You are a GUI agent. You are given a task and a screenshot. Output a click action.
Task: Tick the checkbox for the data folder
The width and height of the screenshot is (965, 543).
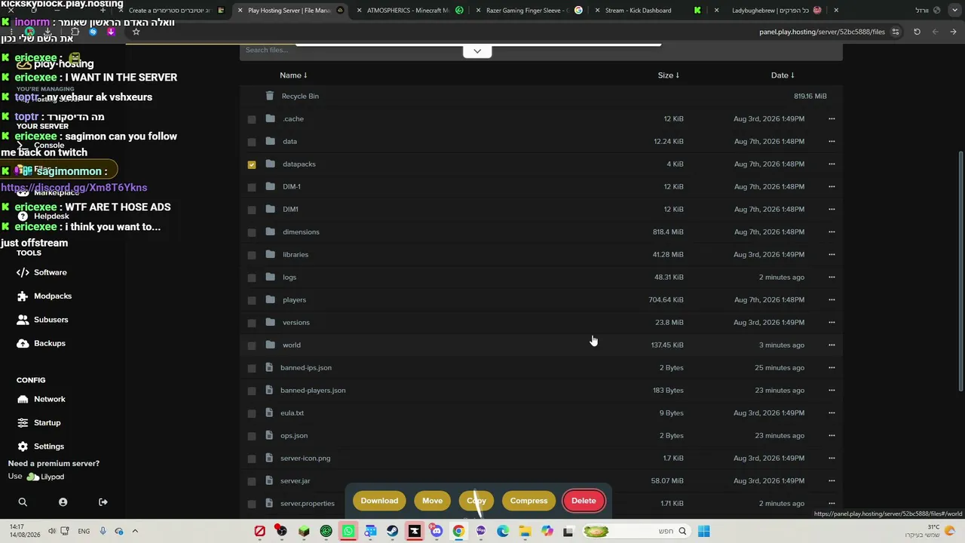coord(252,142)
